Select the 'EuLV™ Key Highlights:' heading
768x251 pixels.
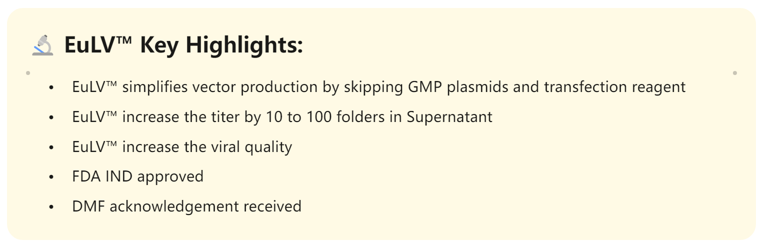coord(184,45)
